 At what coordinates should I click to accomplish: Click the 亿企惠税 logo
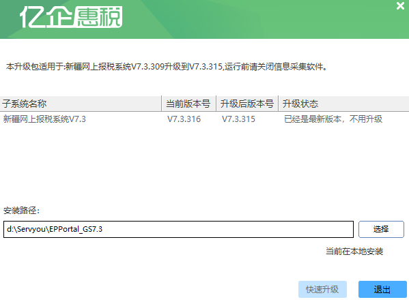(x=71, y=17)
